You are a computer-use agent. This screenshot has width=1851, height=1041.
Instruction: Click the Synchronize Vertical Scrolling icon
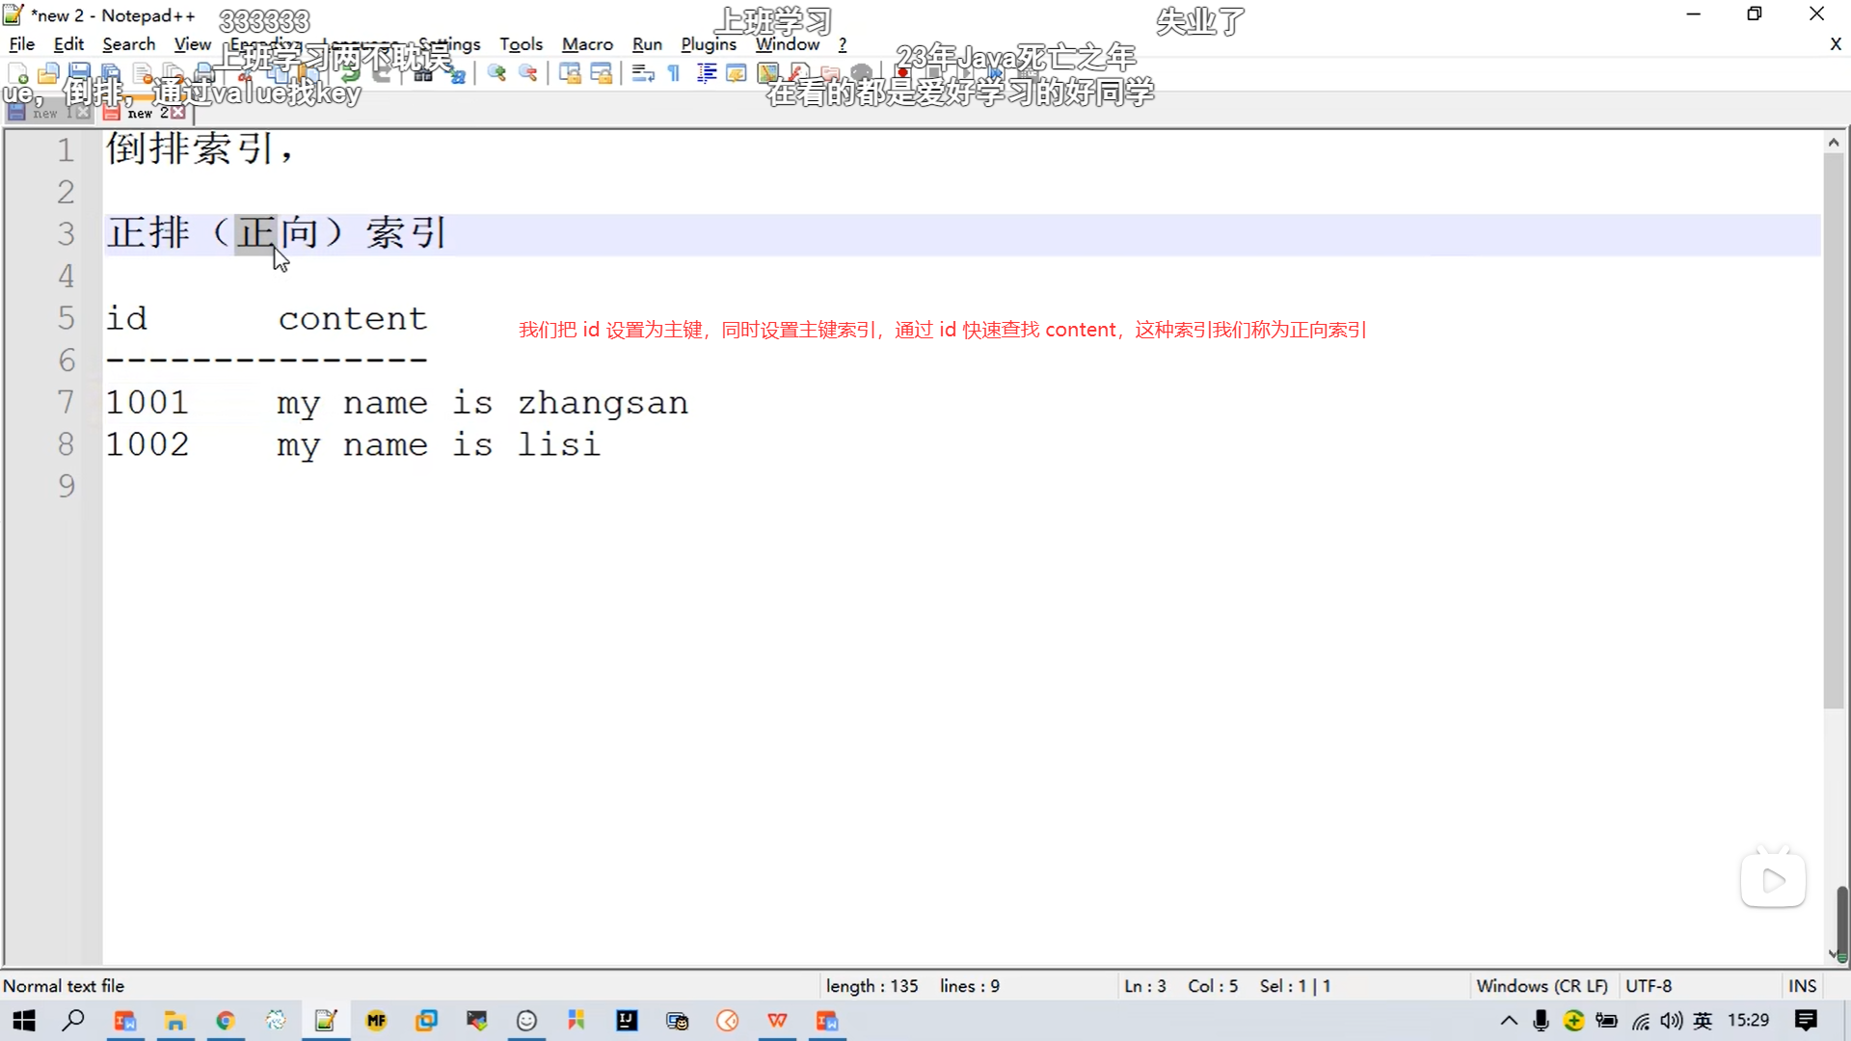click(x=570, y=73)
